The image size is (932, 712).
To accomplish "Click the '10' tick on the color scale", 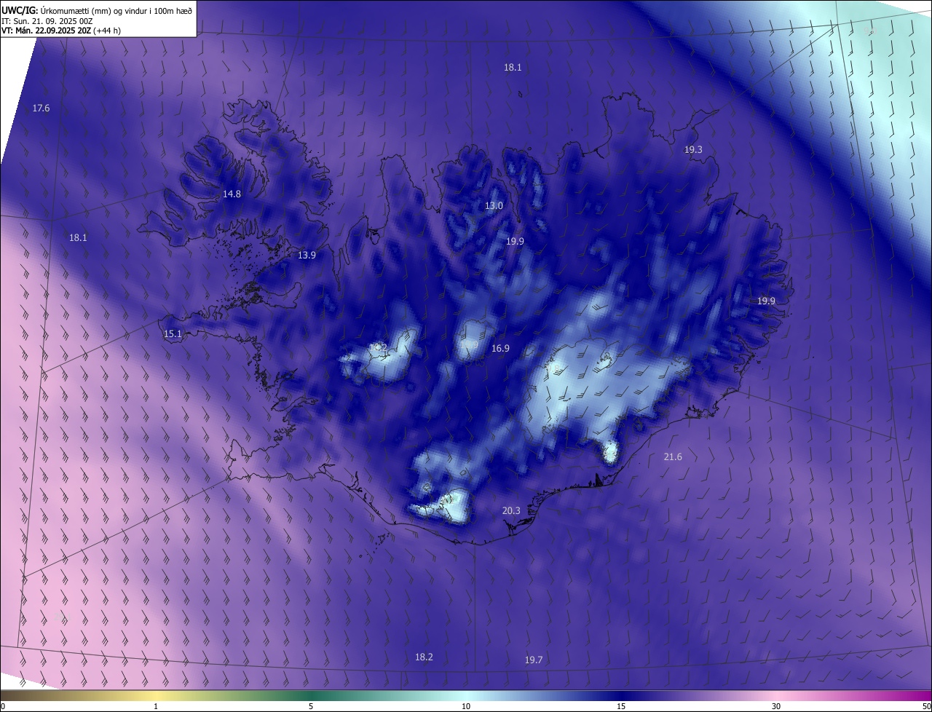I will pos(466,706).
